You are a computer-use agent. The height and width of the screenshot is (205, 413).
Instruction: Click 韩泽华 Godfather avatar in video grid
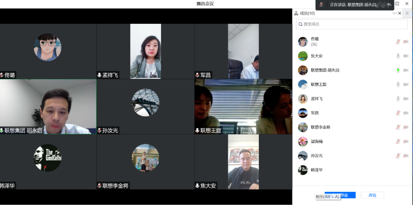tap(48, 158)
